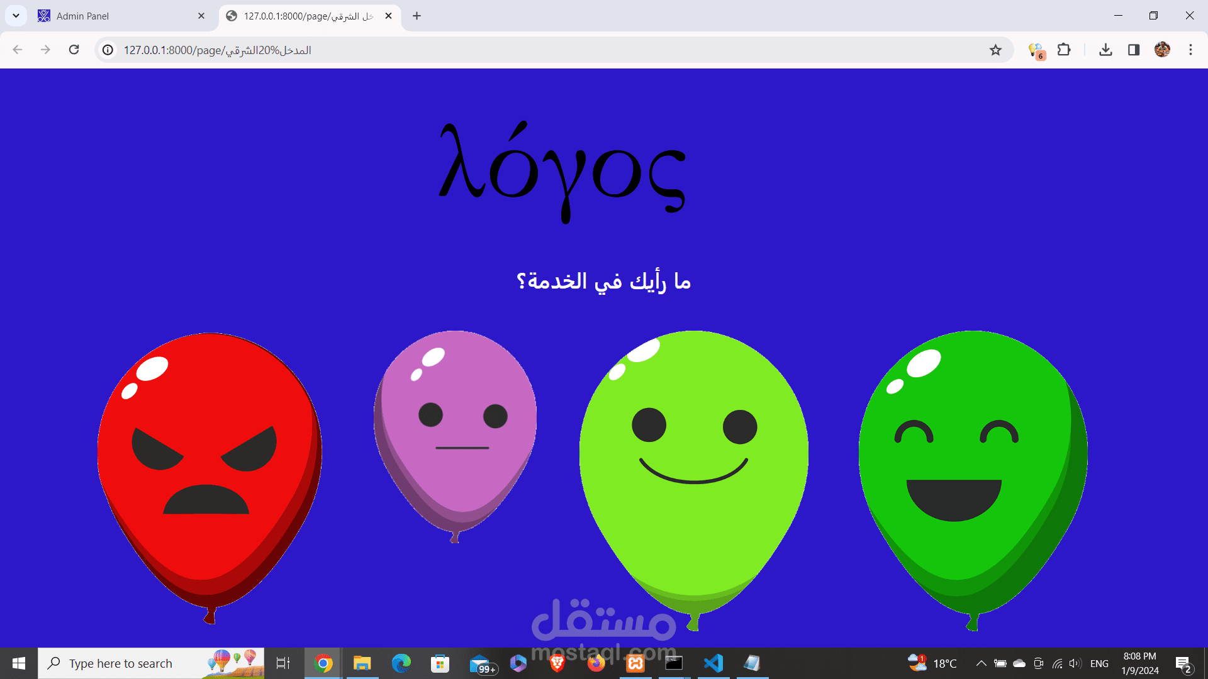Launch Brave browser from the taskbar
This screenshot has width=1208, height=679.
coord(556,663)
